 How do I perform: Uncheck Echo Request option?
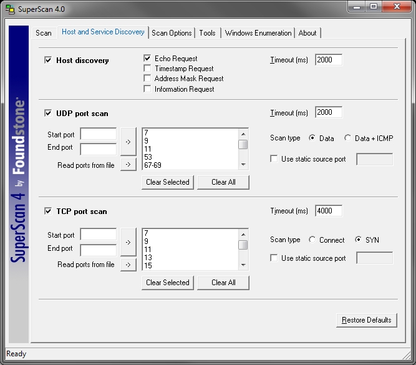tap(147, 58)
